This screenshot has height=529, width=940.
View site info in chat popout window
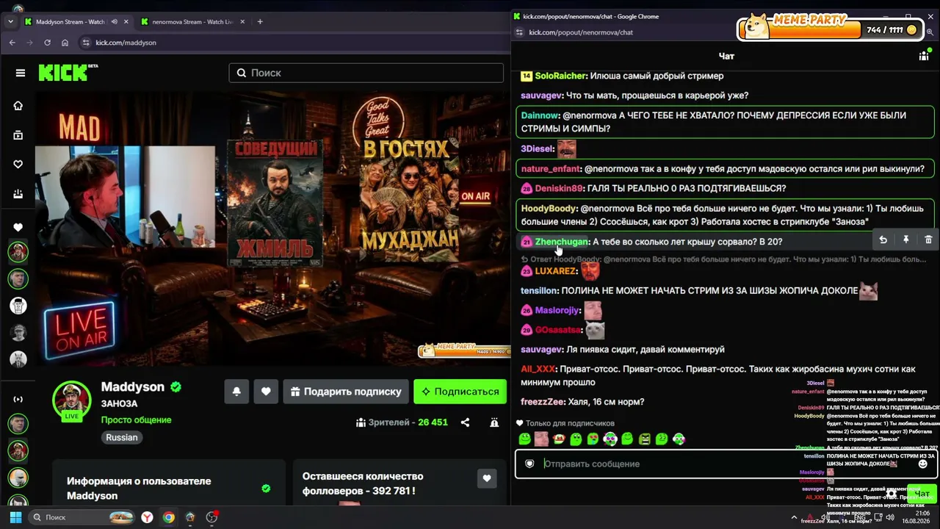(x=519, y=32)
